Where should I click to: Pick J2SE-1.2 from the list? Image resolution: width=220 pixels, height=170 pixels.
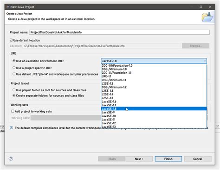point(154,83)
